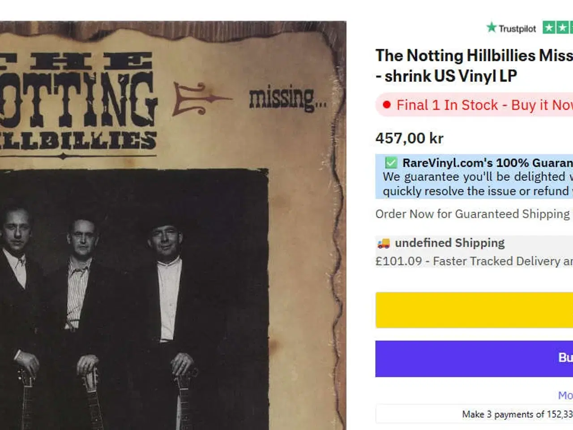The width and height of the screenshot is (573, 430).
Task: Click the red in-stock dot indicator
Action: pyautogui.click(x=387, y=104)
